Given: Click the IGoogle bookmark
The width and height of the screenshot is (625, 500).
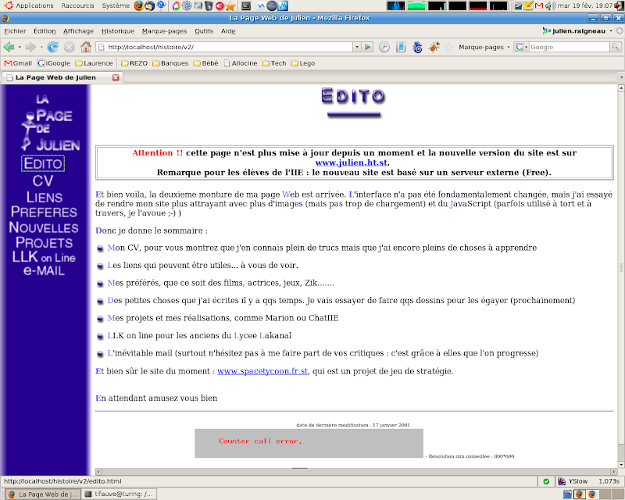Looking at the screenshot, I should click(54, 63).
